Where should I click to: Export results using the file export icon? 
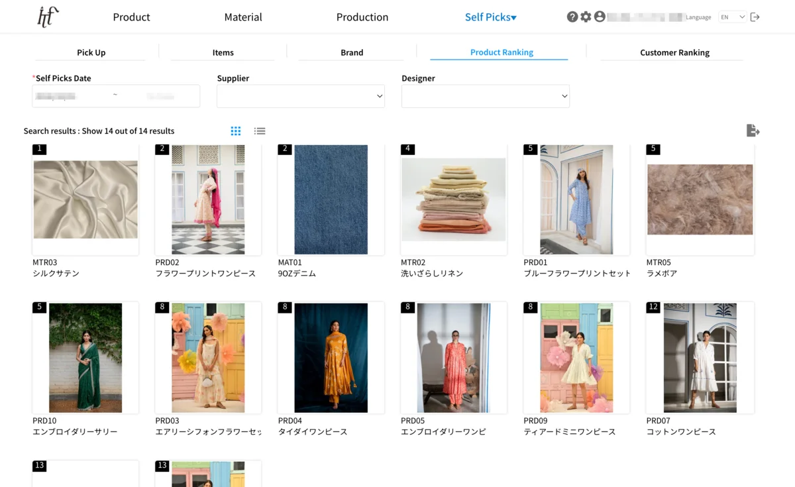coord(753,131)
